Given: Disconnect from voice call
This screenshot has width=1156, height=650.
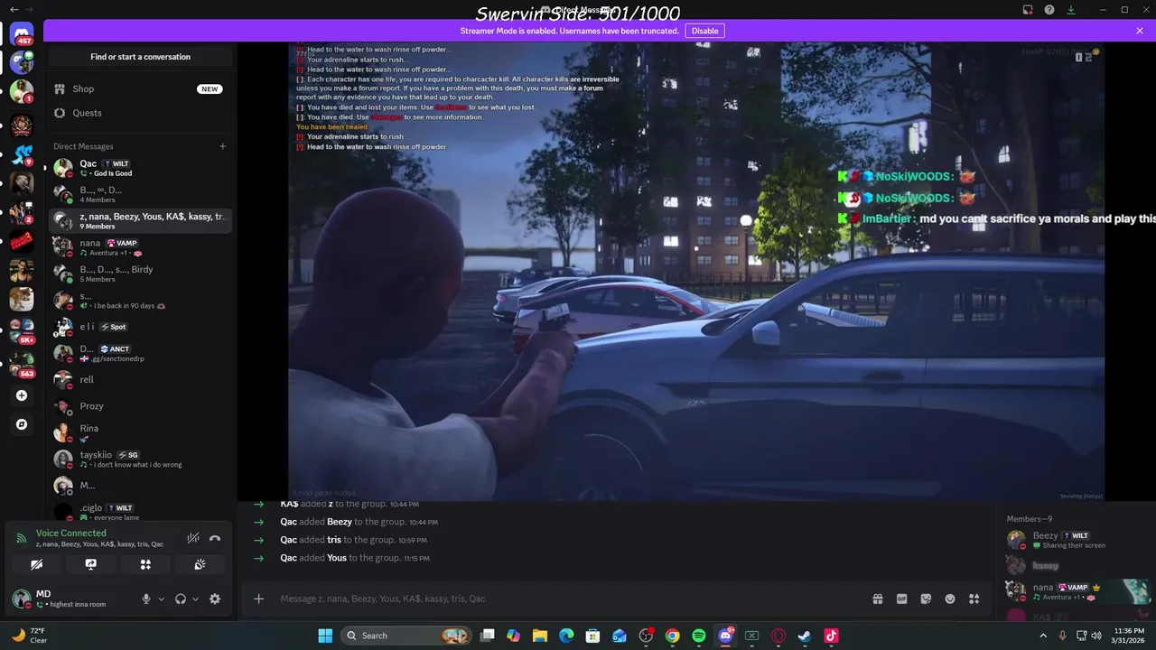Looking at the screenshot, I should click(x=215, y=538).
